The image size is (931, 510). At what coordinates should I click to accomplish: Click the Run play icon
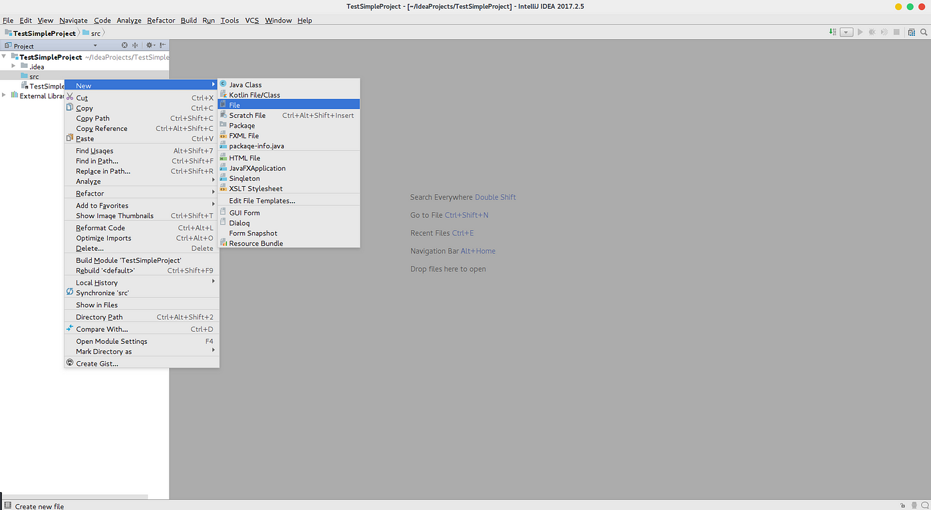(x=860, y=32)
